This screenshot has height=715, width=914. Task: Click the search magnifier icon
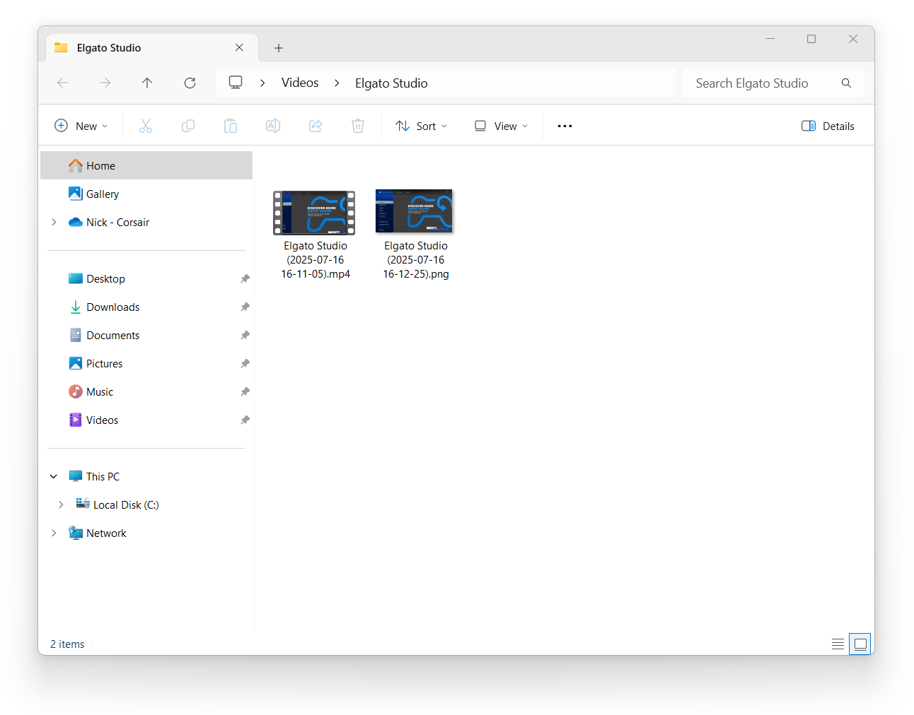(x=846, y=83)
